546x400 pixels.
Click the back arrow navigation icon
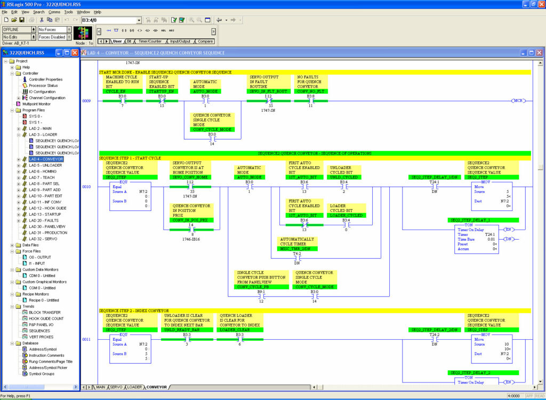(219, 20)
